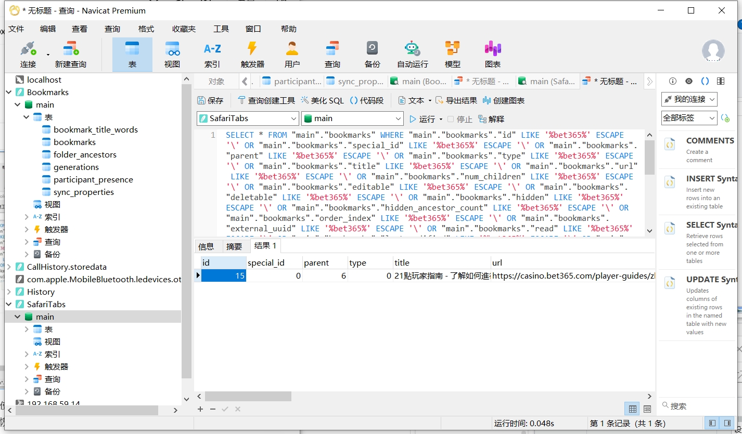Open the 工具 menu
Screen dimensions: 742x434
221,29
